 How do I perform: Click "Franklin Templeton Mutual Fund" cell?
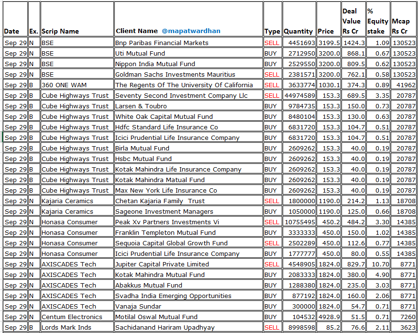pos(188,232)
